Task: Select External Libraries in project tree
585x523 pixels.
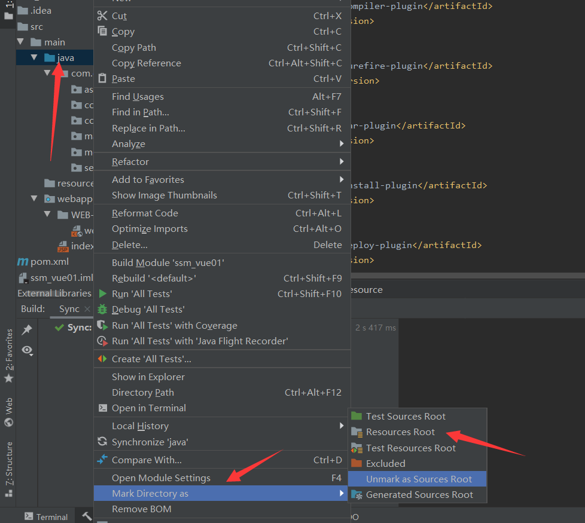Action: pyautogui.click(x=54, y=293)
